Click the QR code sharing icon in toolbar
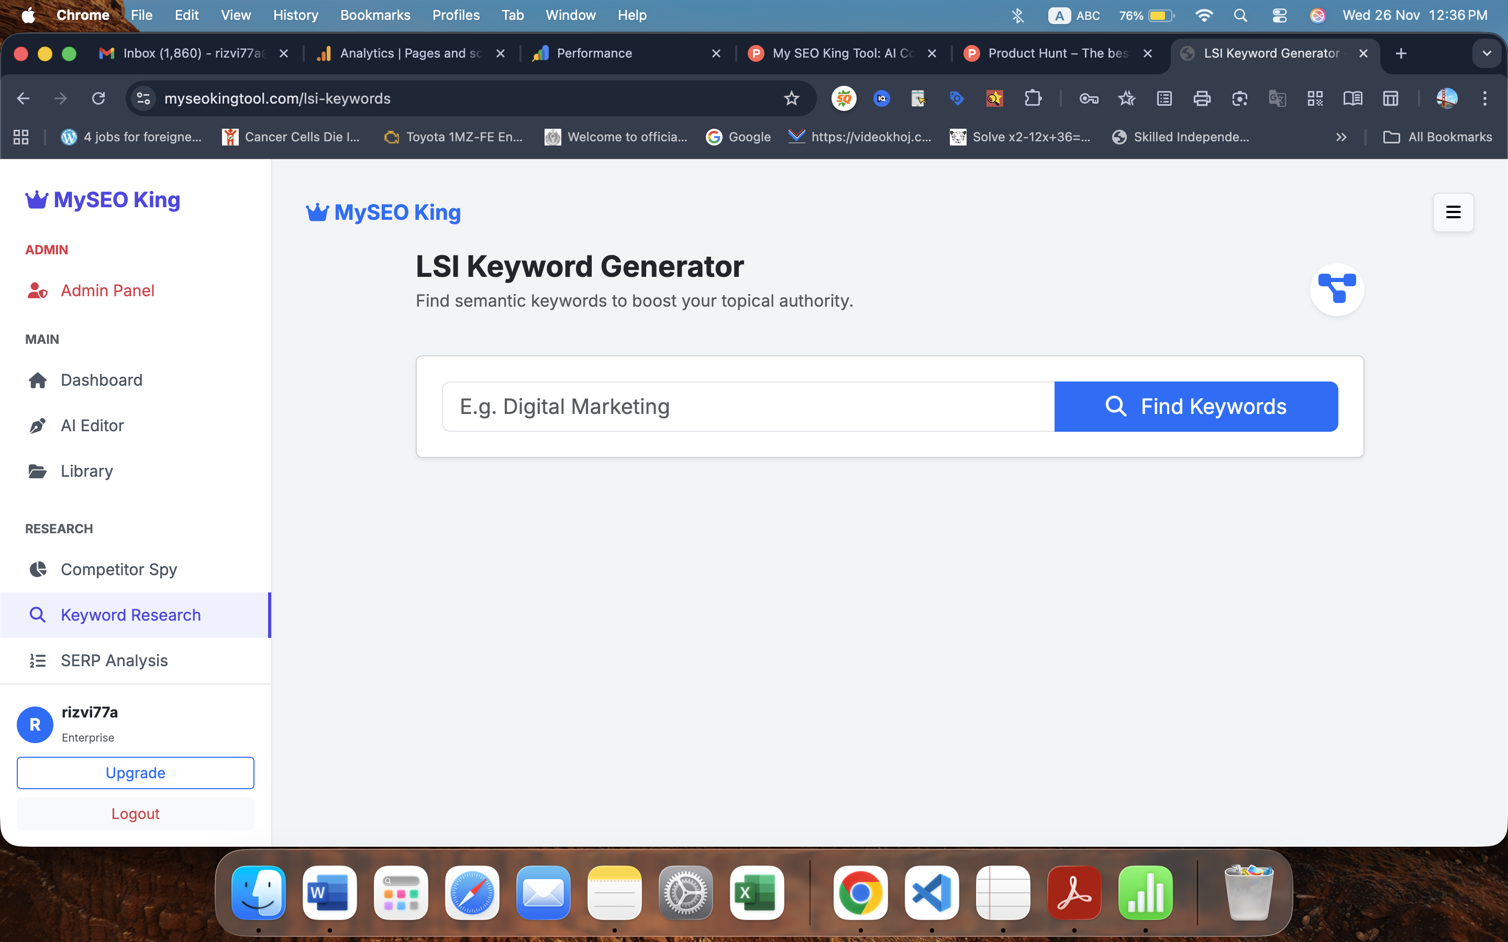This screenshot has width=1508, height=942. pos(1315,98)
